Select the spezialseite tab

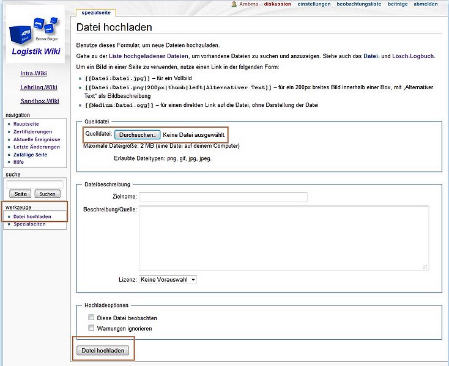96,13
